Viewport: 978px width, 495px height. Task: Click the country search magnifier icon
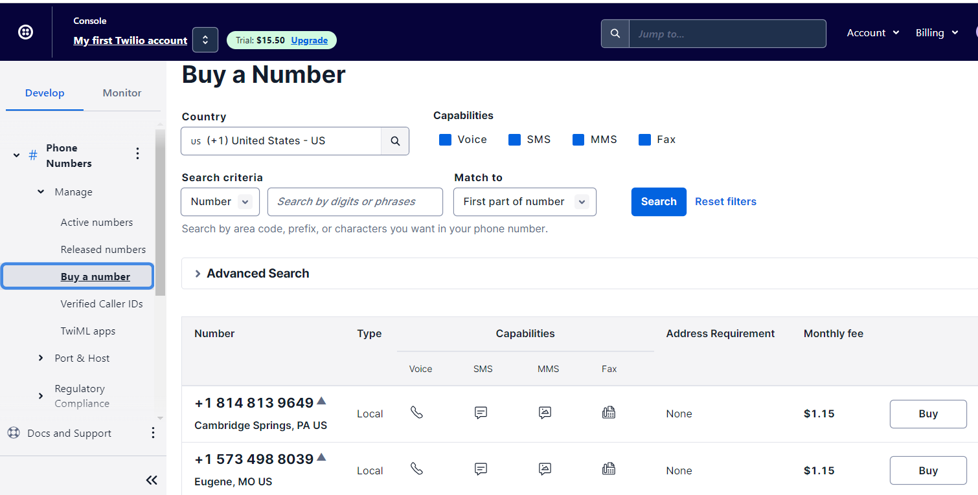[395, 141]
